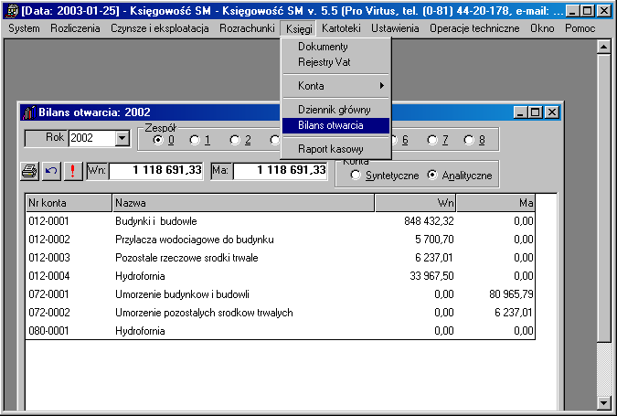Click the printer icon in Bilans otwarcia

(29, 171)
